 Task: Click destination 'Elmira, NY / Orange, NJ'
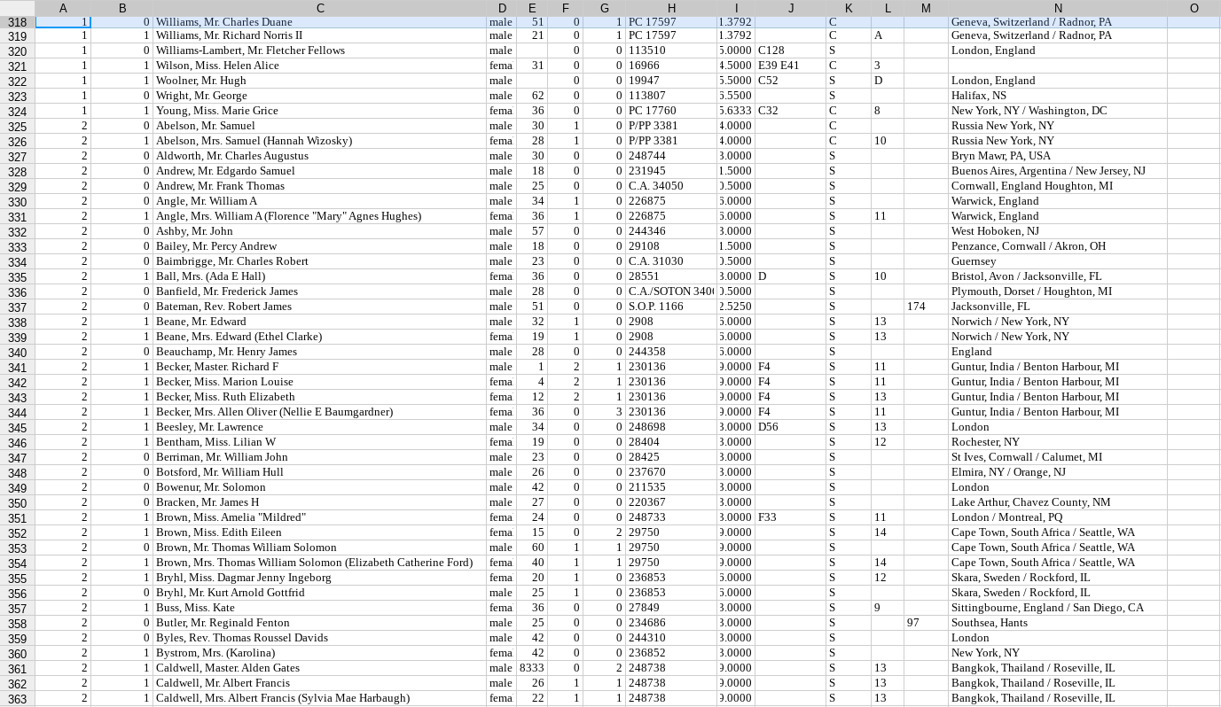1058,472
